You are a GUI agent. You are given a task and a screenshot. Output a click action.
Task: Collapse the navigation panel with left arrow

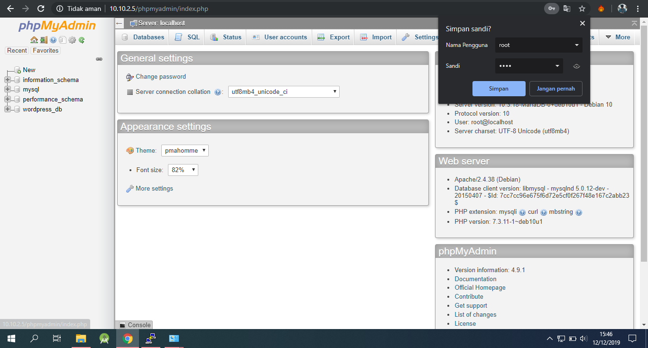coord(119,23)
